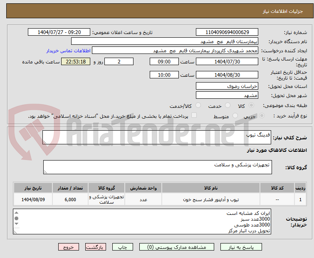Screen dimensions: 314x258
Task: Select the خدمت radio button
Action: click(227, 105)
